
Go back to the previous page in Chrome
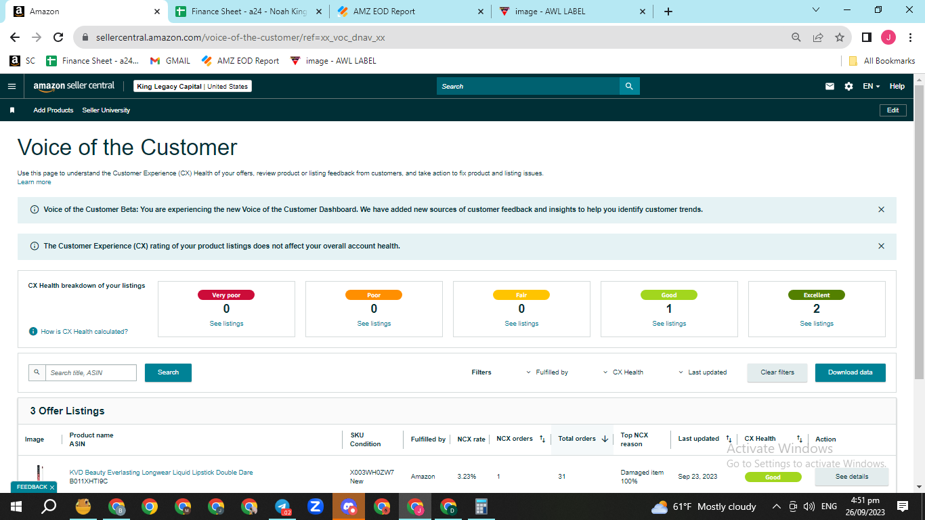click(x=15, y=37)
